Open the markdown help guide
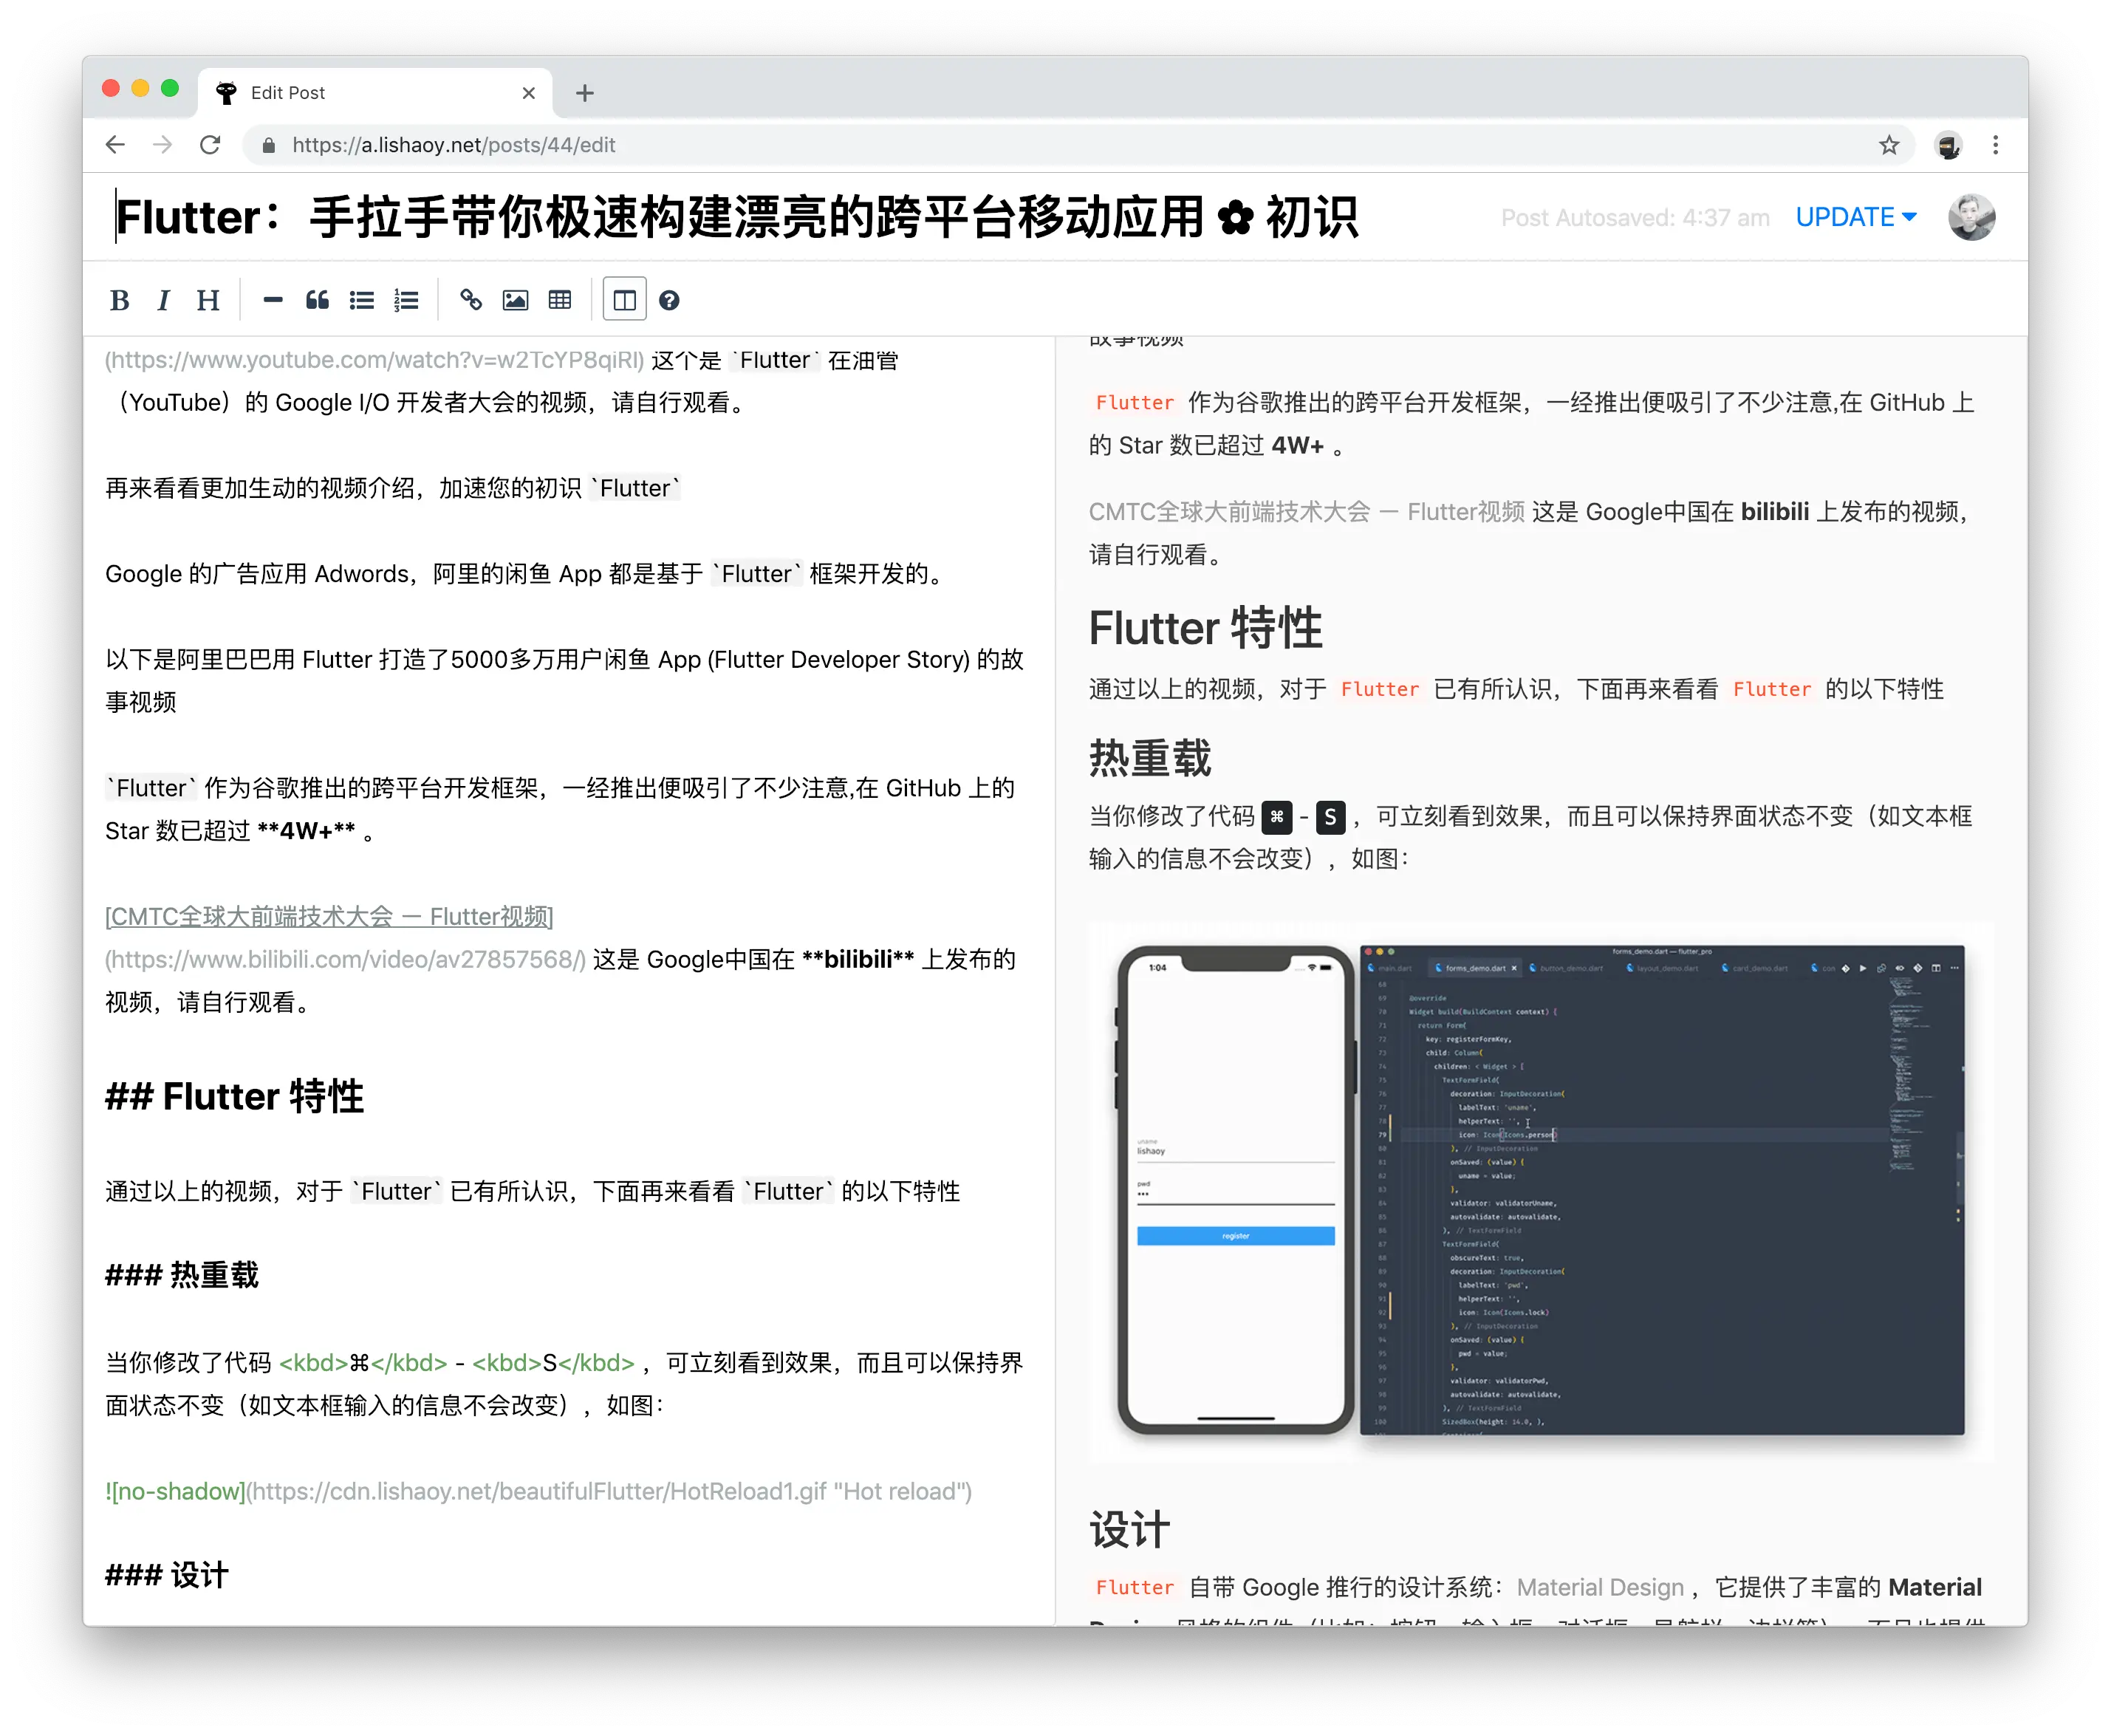The height and width of the screenshot is (1736, 2111). pos(669,300)
